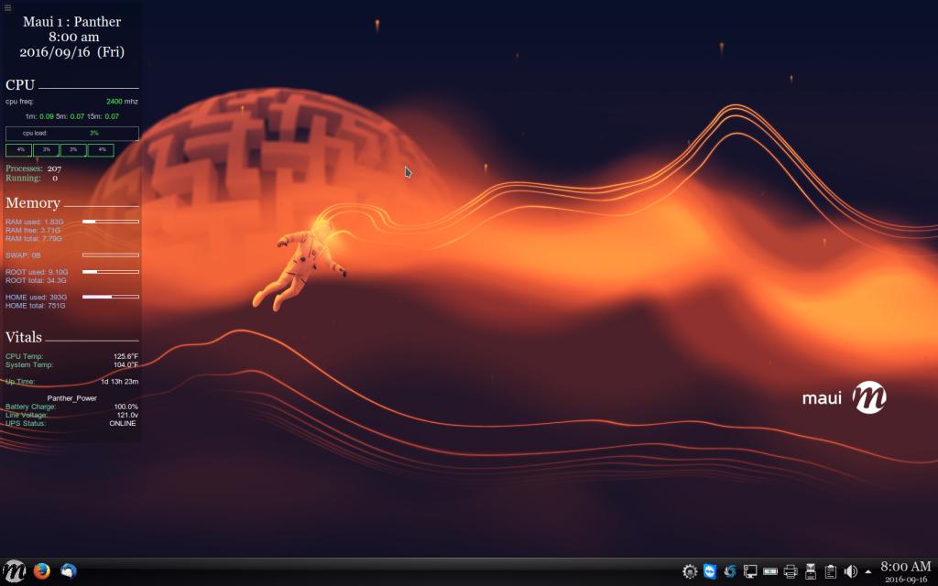
Task: Launch Firefox from the taskbar
Action: [x=41, y=571]
